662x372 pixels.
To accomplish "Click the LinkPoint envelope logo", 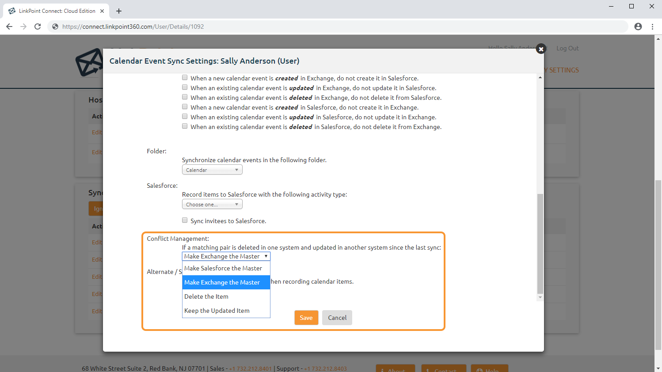I will [x=89, y=62].
